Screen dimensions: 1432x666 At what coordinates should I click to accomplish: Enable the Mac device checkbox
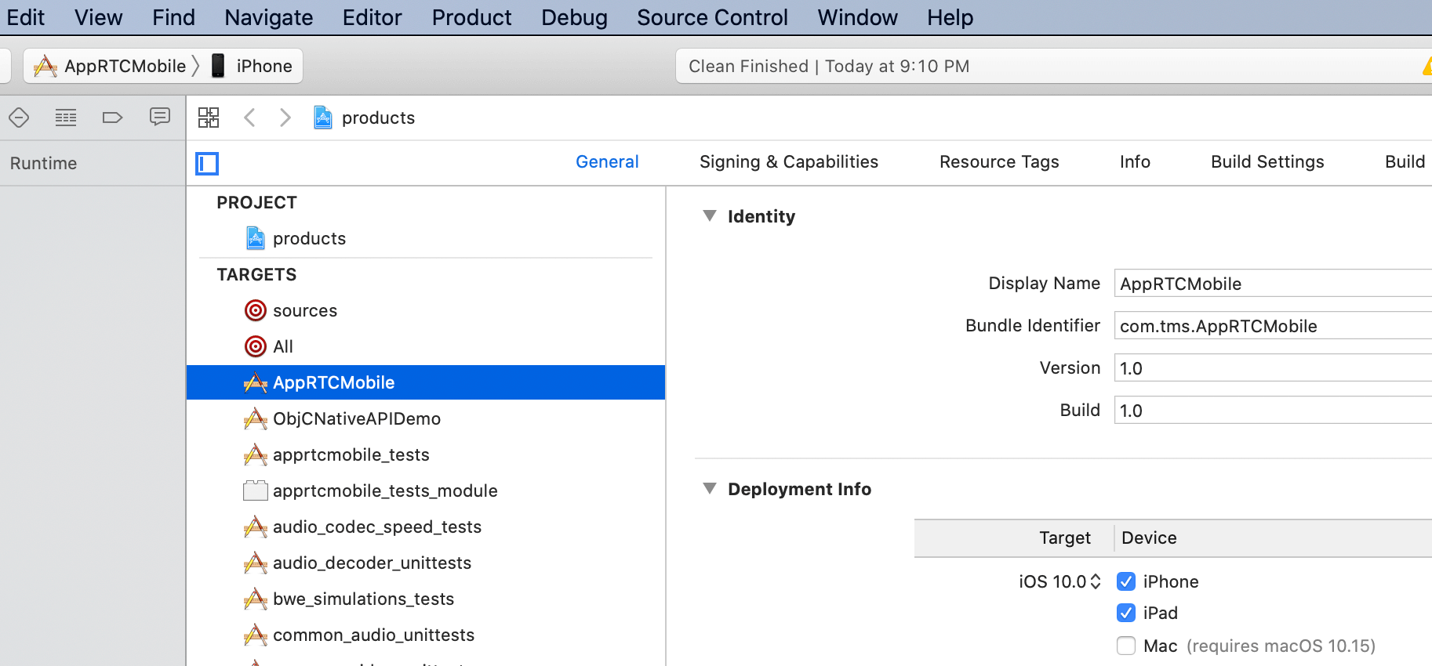[x=1126, y=646]
